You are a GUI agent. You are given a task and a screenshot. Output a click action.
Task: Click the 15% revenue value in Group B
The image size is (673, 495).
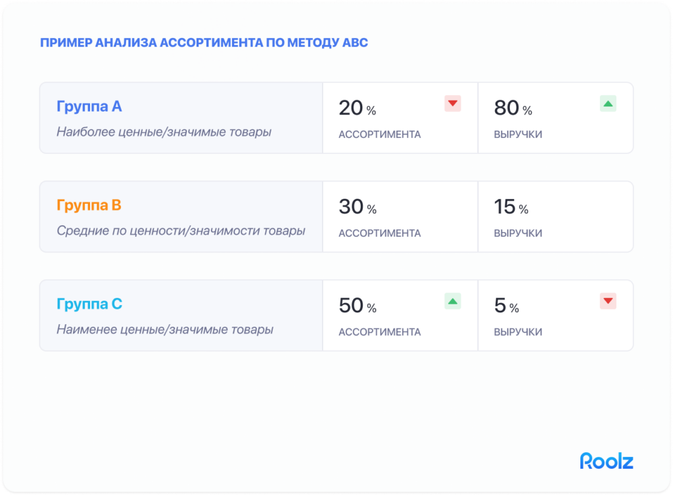[511, 207]
